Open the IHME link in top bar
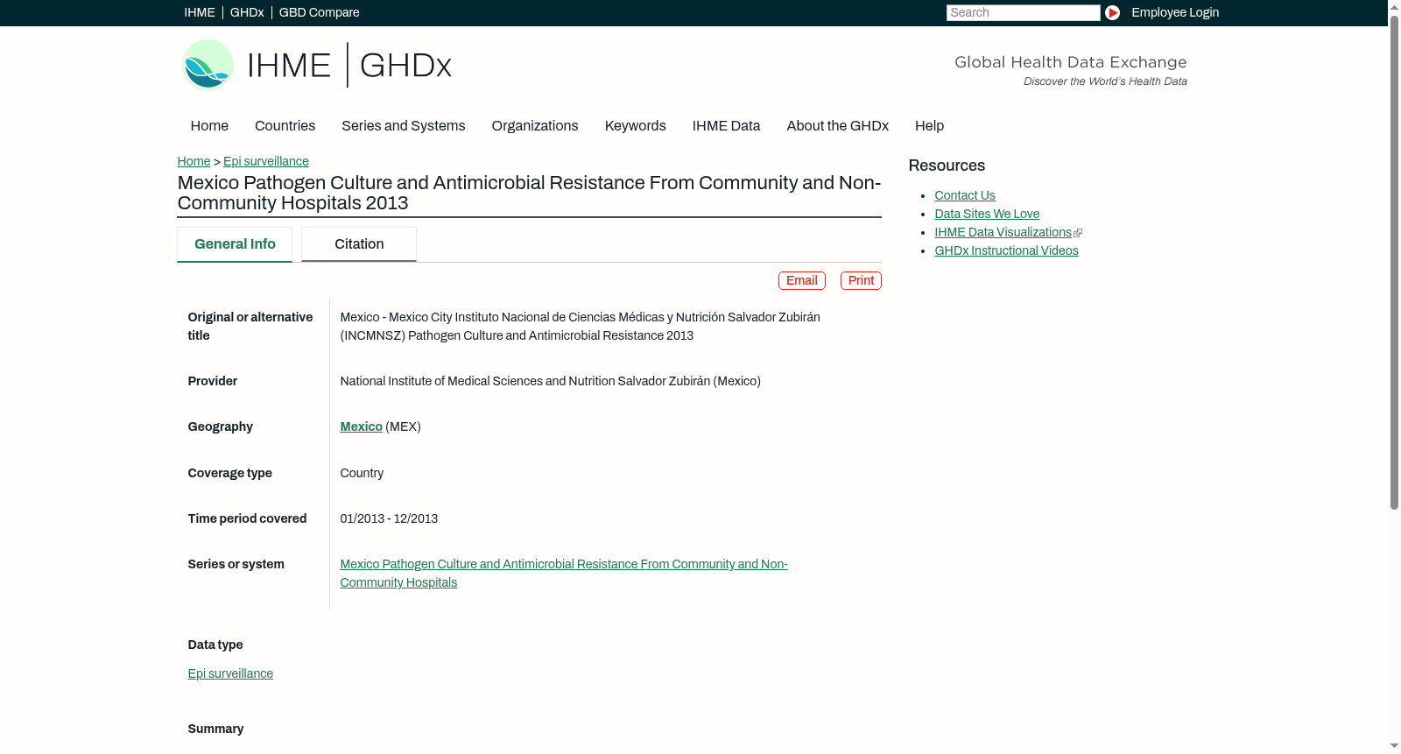 tap(200, 12)
